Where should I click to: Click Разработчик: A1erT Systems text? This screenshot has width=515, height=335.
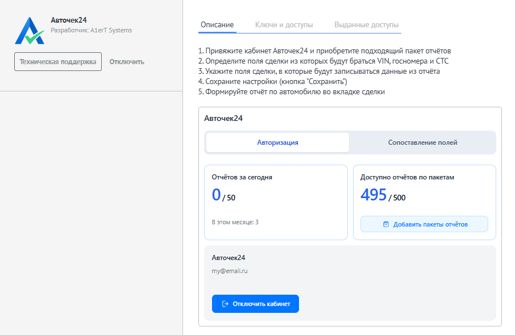(92, 30)
